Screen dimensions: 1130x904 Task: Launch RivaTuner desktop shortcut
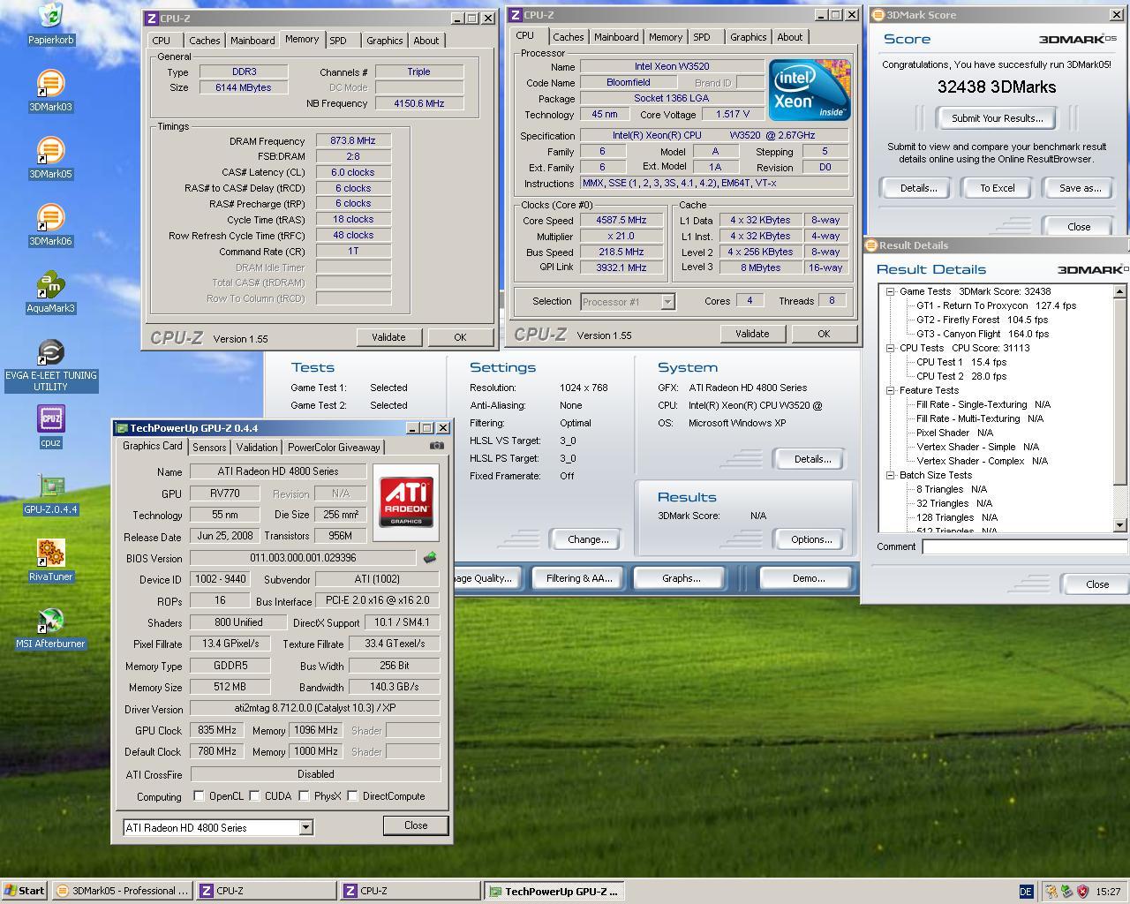(x=50, y=561)
